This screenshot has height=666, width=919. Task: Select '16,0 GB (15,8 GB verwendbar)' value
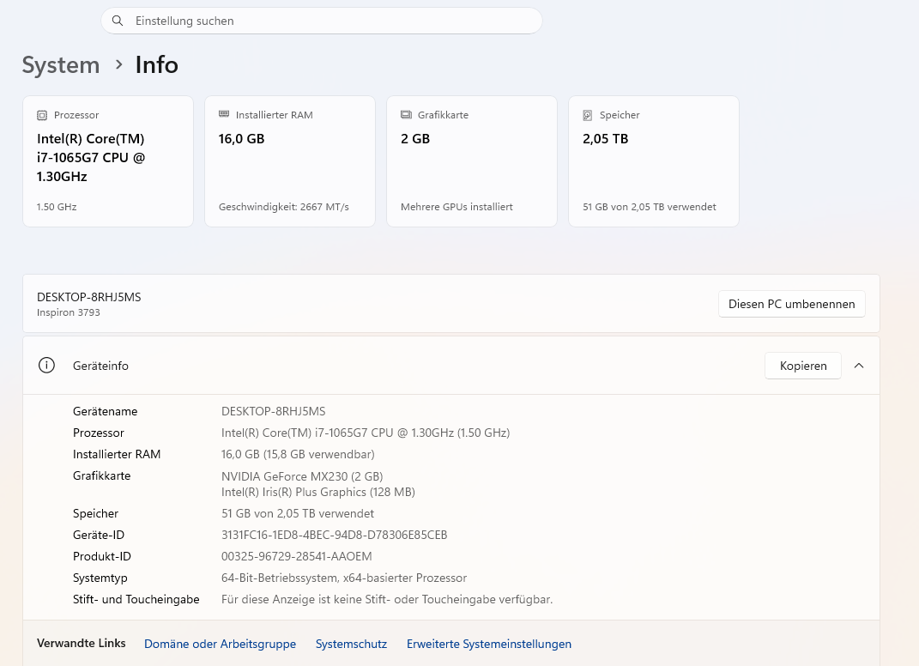(298, 454)
